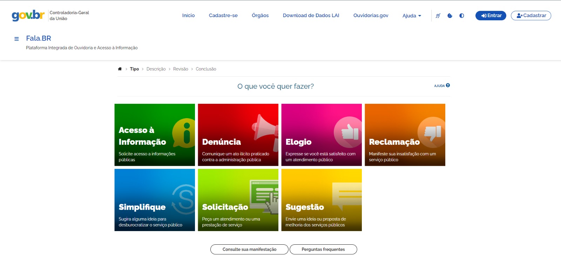The image size is (561, 265).
Task: Open Download de Dados LAI
Action: (x=311, y=15)
